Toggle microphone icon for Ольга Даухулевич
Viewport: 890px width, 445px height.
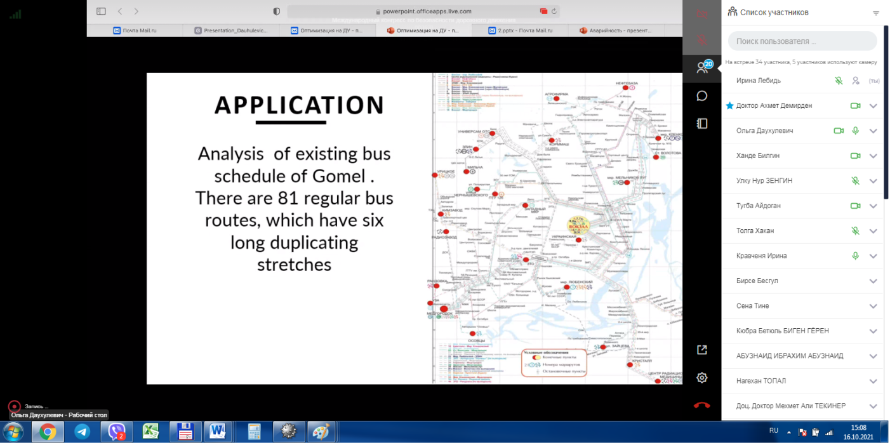pos(856,131)
